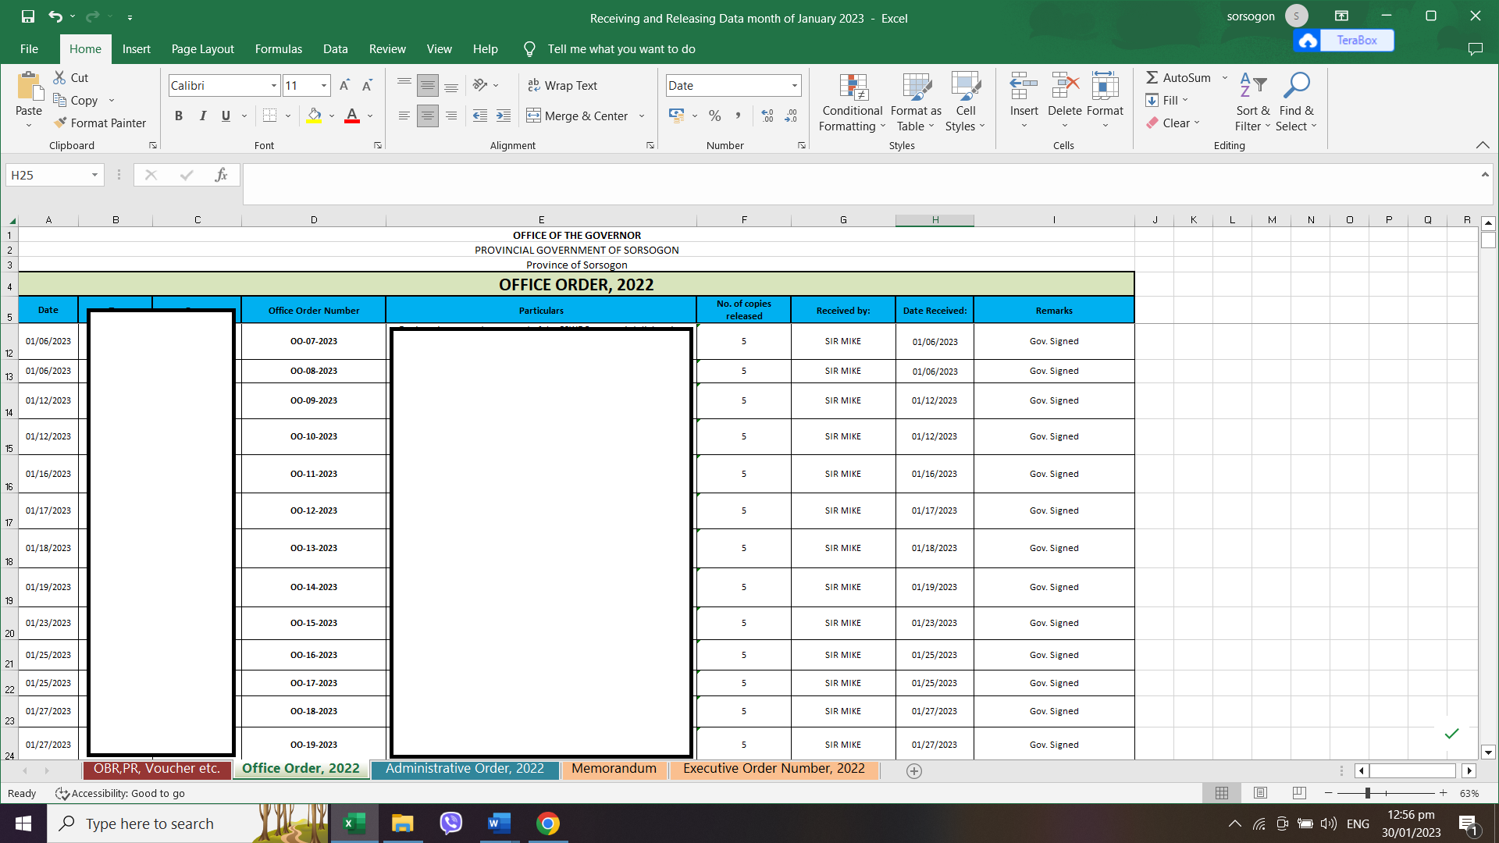Screen dimensions: 1499x843
Task: Collapse the ribbon with the chevron
Action: pyautogui.click(x=1483, y=145)
